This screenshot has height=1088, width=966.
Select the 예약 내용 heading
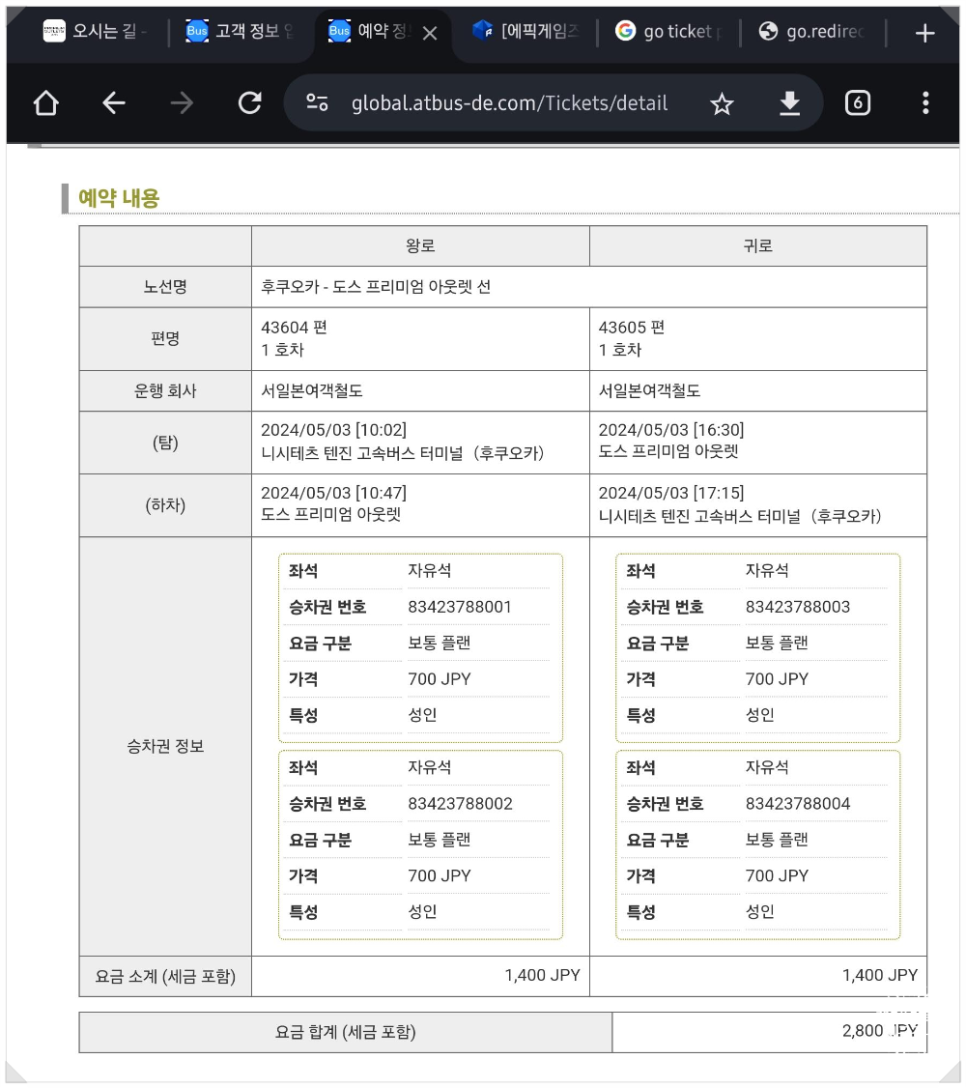[119, 198]
